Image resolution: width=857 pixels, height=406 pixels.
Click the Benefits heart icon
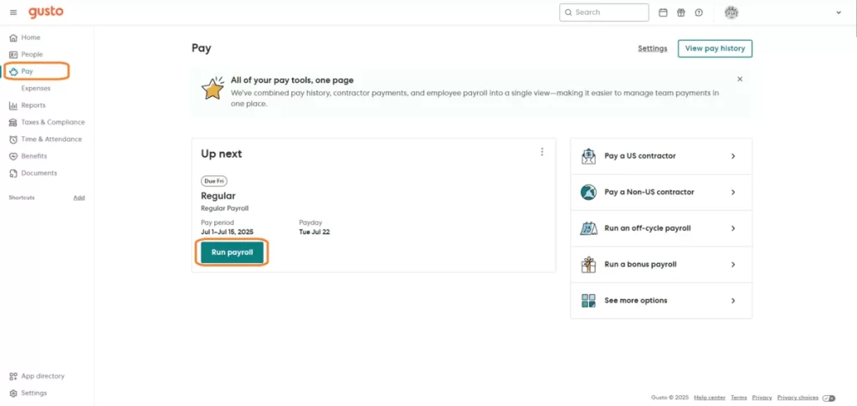click(x=13, y=156)
